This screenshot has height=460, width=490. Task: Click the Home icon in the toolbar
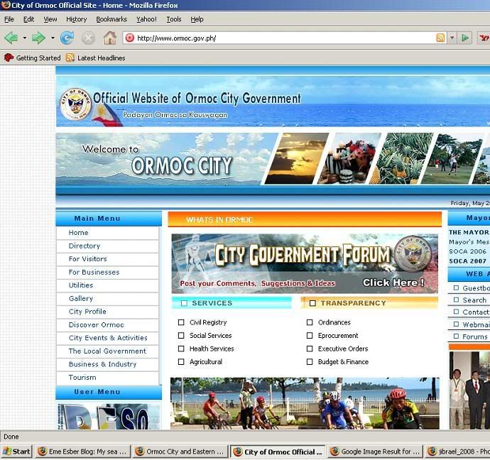pyautogui.click(x=109, y=38)
